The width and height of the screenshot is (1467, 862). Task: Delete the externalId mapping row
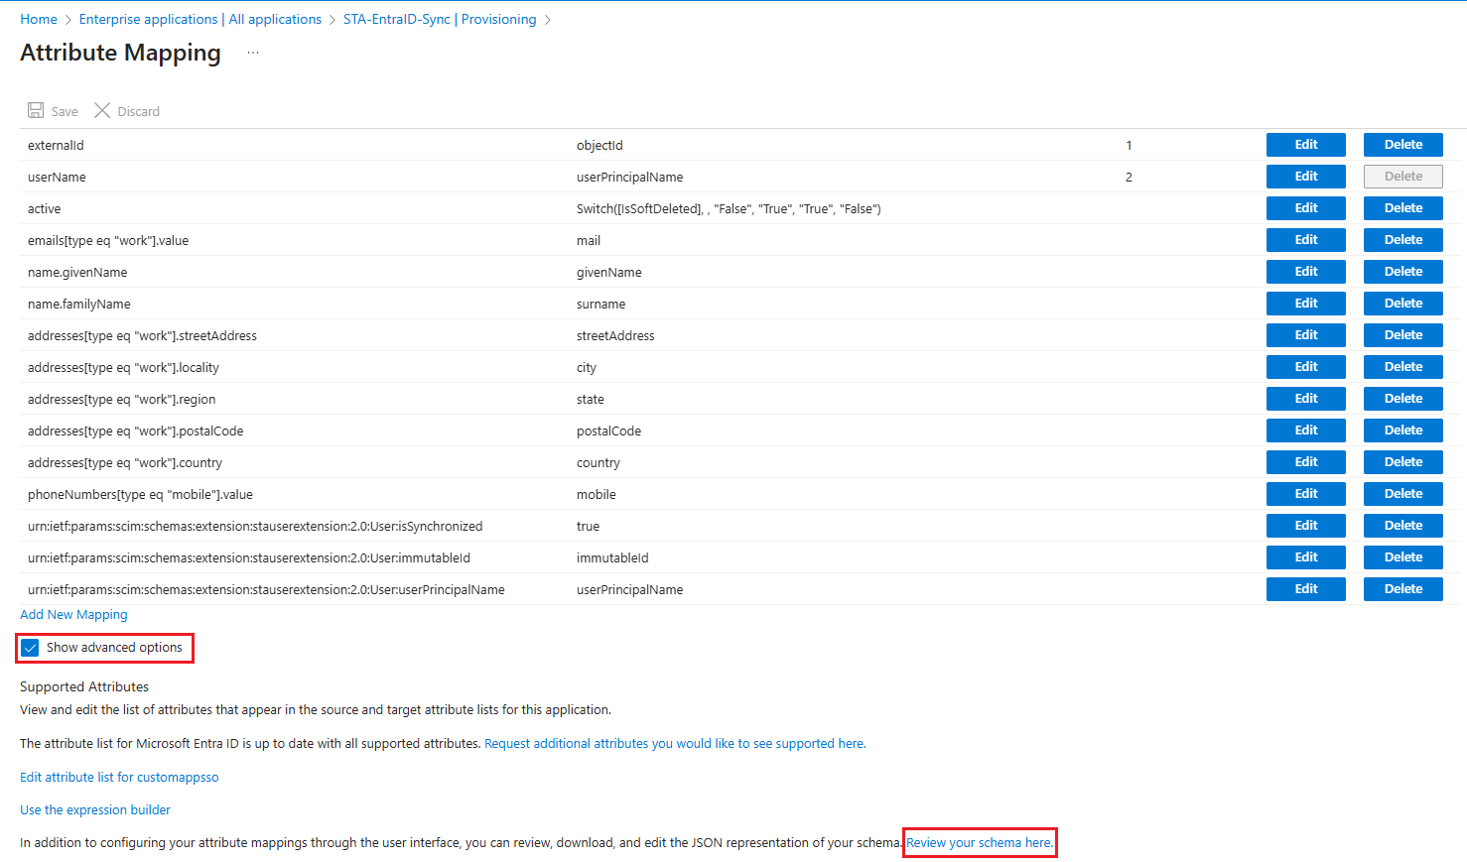[1402, 145]
